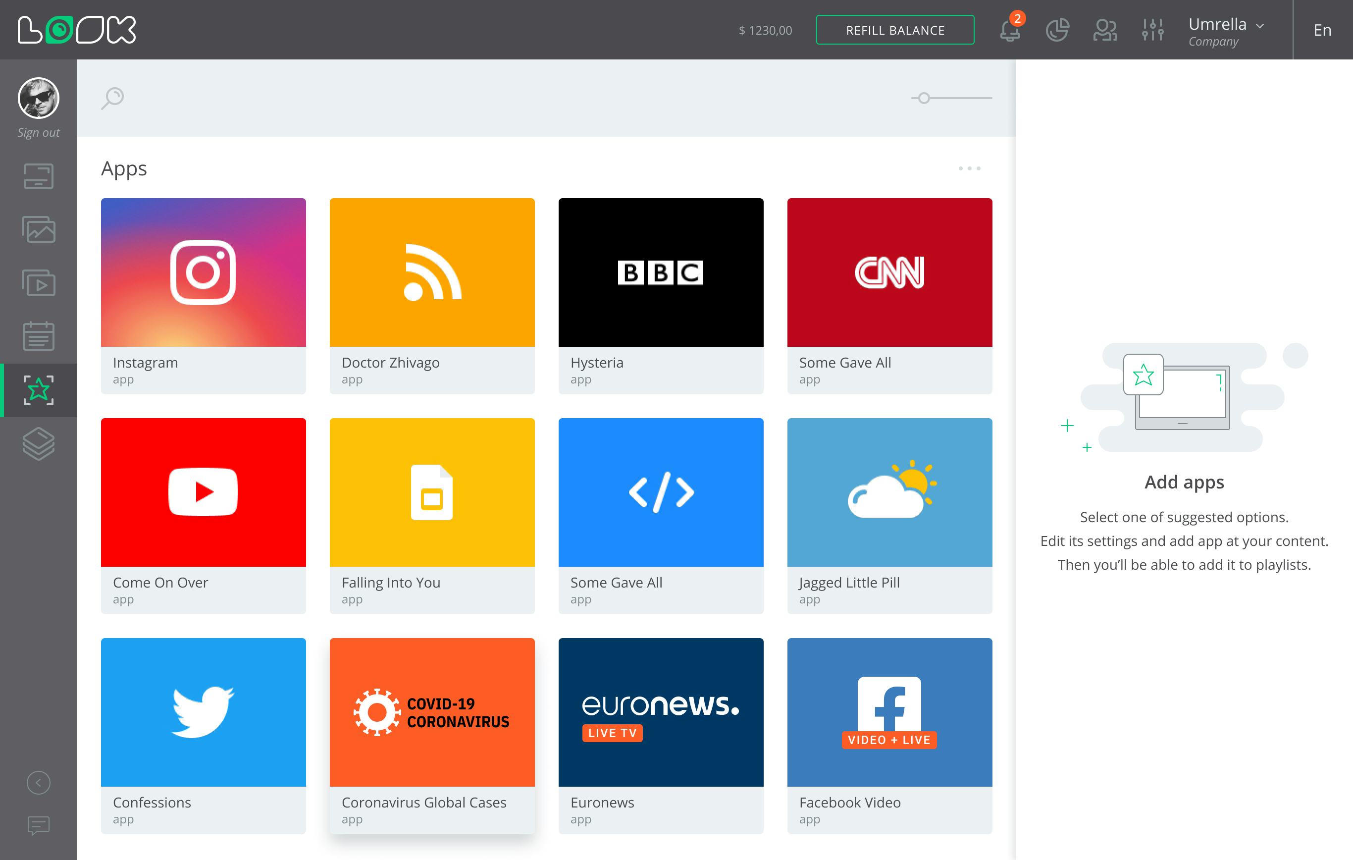Open the Apps three-dot options menu
Viewport: 1353px width, 860px height.
969,168
